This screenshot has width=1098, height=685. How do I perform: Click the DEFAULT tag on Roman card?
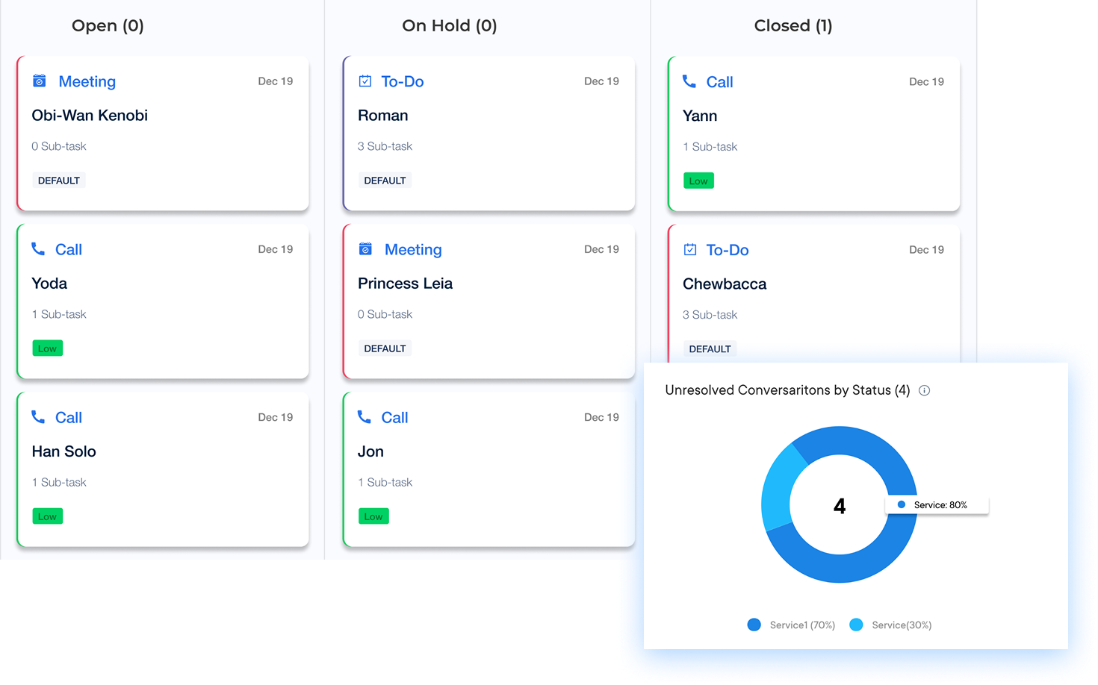pyautogui.click(x=385, y=181)
